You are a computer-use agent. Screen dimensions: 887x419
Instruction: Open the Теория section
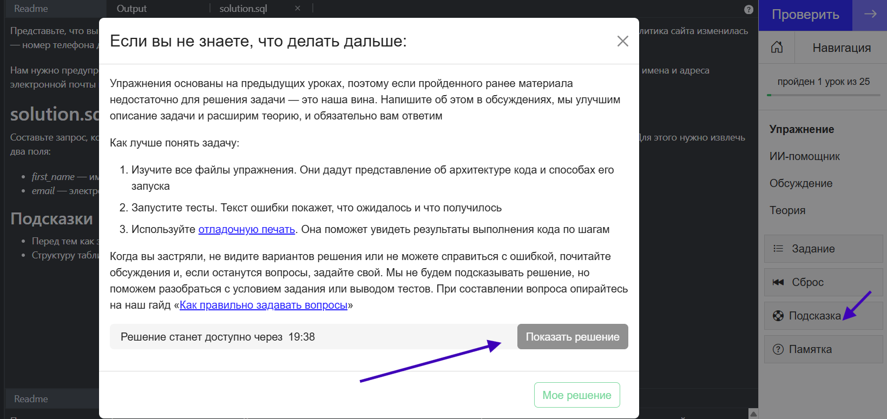coord(787,210)
